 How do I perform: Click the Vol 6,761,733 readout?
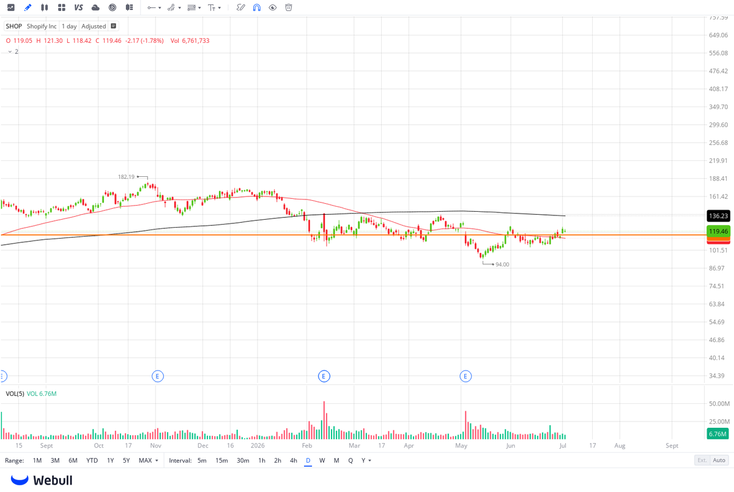[190, 40]
